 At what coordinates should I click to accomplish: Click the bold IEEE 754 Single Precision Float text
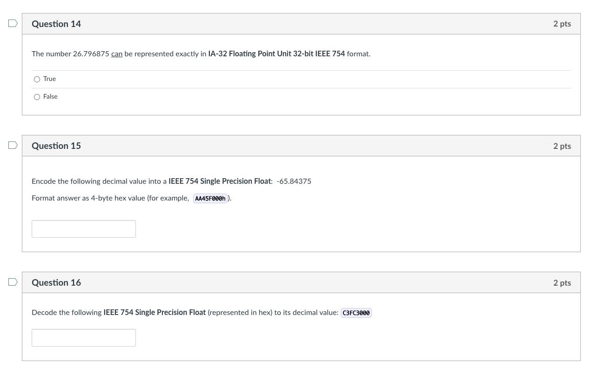(220, 181)
